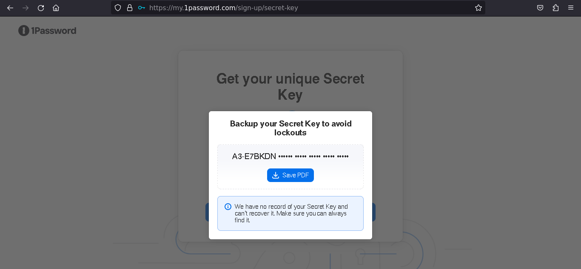Image resolution: width=581 pixels, height=269 pixels.
Task: Bookmark this page with the star
Action: click(478, 8)
